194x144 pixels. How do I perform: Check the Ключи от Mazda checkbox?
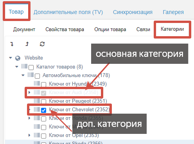pos(43,127)
